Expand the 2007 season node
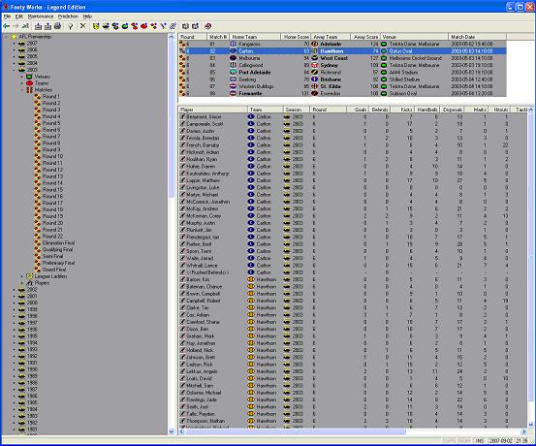Image resolution: width=536 pixels, height=446 pixels. [14, 44]
